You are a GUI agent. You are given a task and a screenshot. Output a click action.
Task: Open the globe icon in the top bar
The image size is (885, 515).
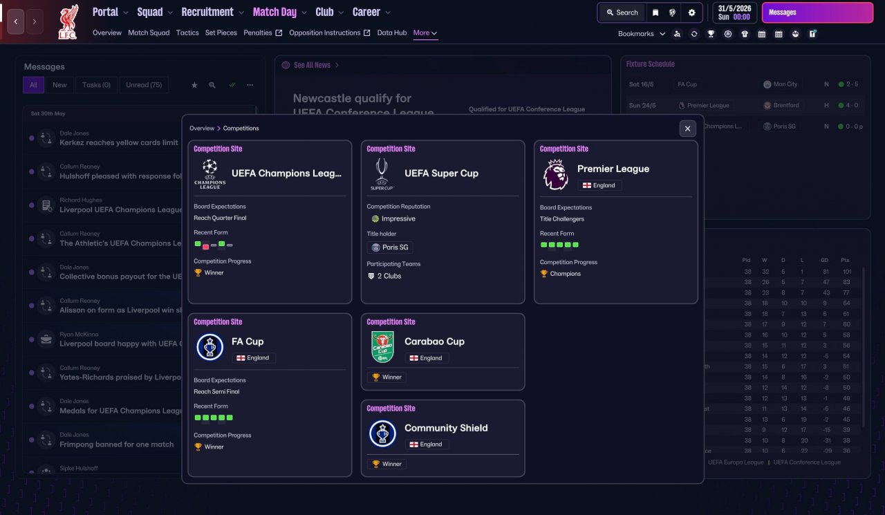coord(672,12)
